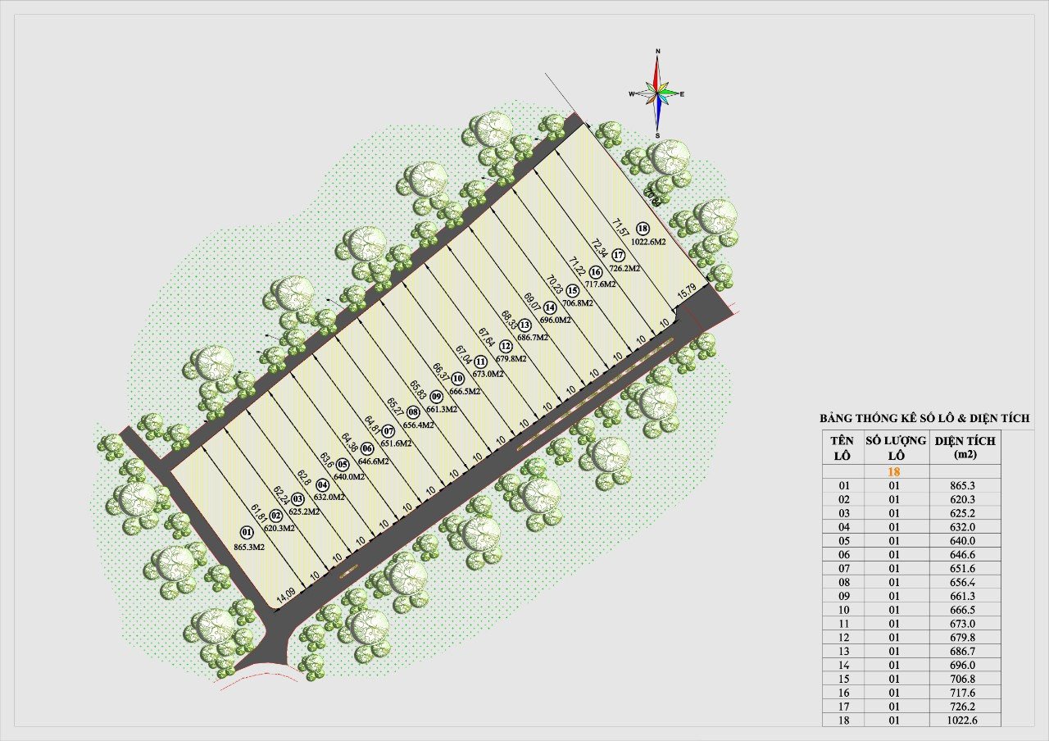Select table cell with area 625.2

tap(965, 513)
